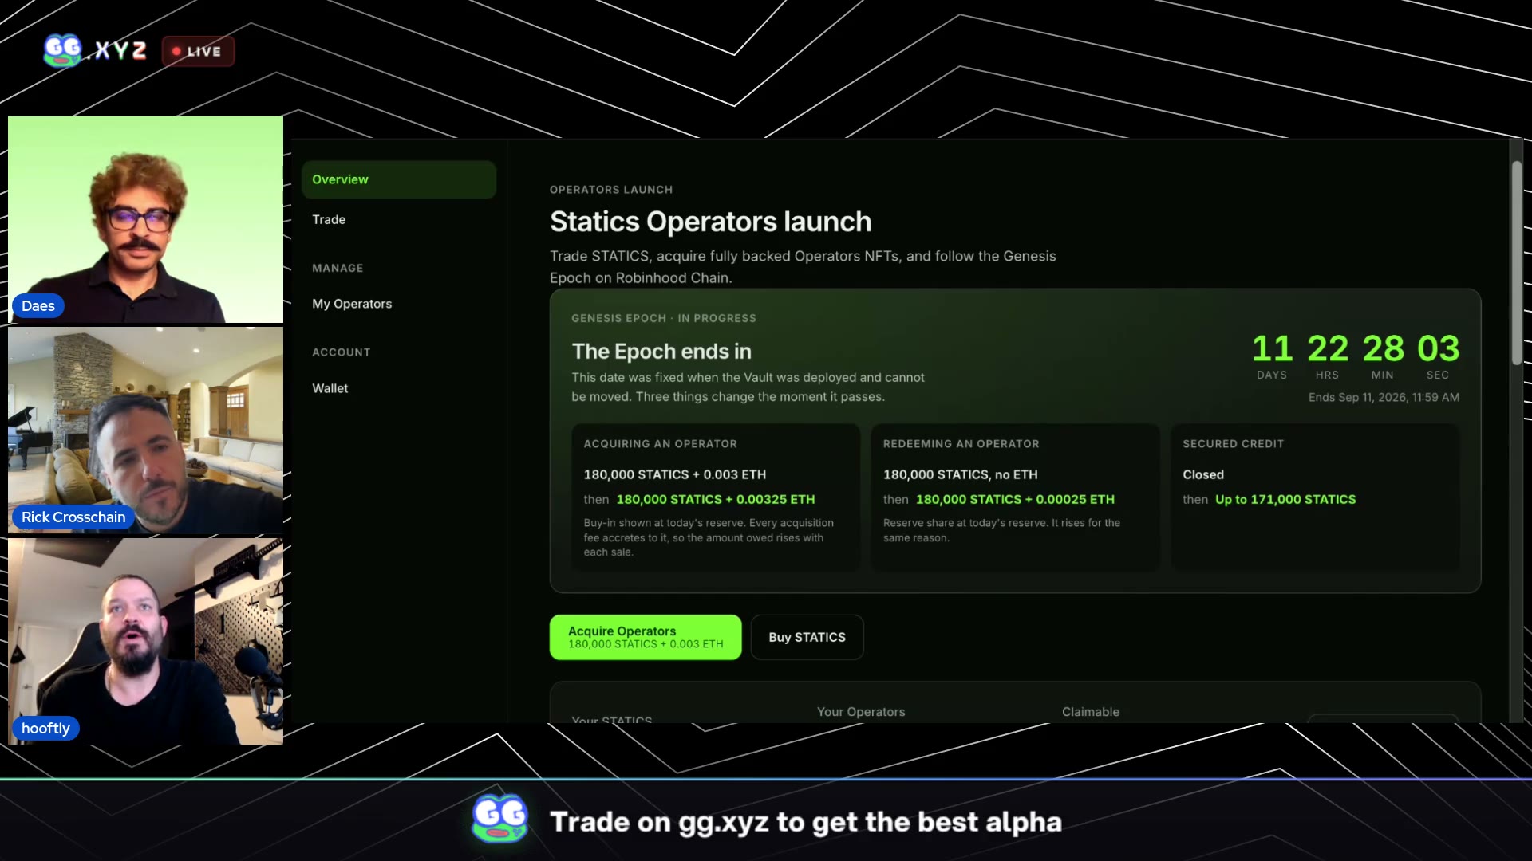Open the Trade sidebar item

click(x=329, y=219)
